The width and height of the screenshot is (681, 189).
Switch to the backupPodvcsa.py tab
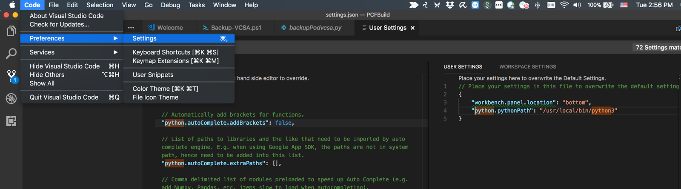point(315,28)
